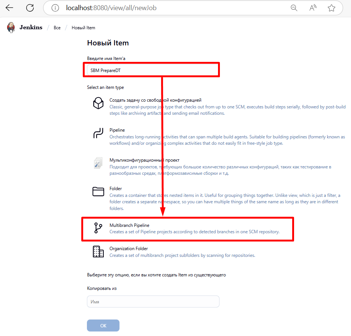Select the Multibranch Pipeline title text
Screen dimensions: 351x336
(129, 225)
